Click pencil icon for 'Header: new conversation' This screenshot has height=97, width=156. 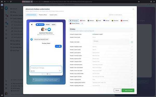pyautogui.click(x=132, y=68)
